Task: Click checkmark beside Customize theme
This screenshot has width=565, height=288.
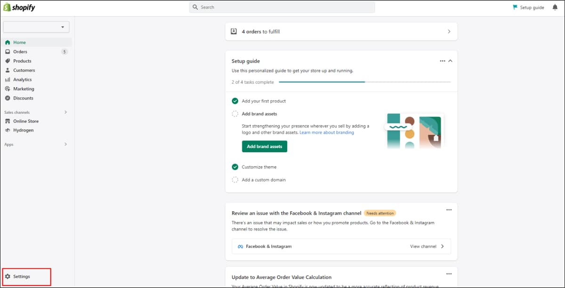Action: (x=235, y=167)
